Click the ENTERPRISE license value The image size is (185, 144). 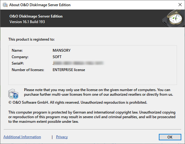[x=69, y=70]
